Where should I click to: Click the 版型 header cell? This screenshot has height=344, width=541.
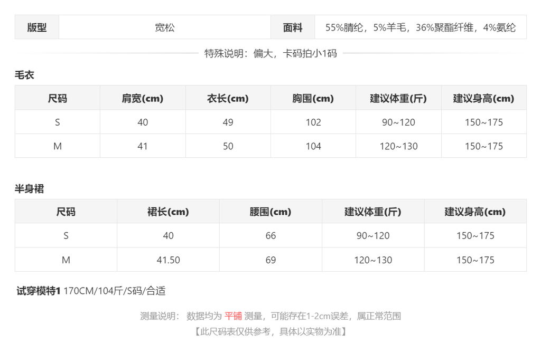pyautogui.click(x=37, y=27)
